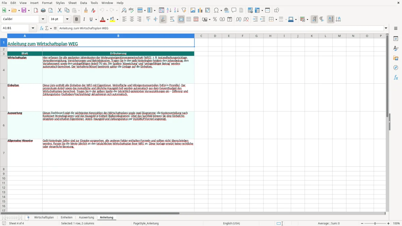
Task: Run the Spelling check icon
Action: (x=131, y=10)
